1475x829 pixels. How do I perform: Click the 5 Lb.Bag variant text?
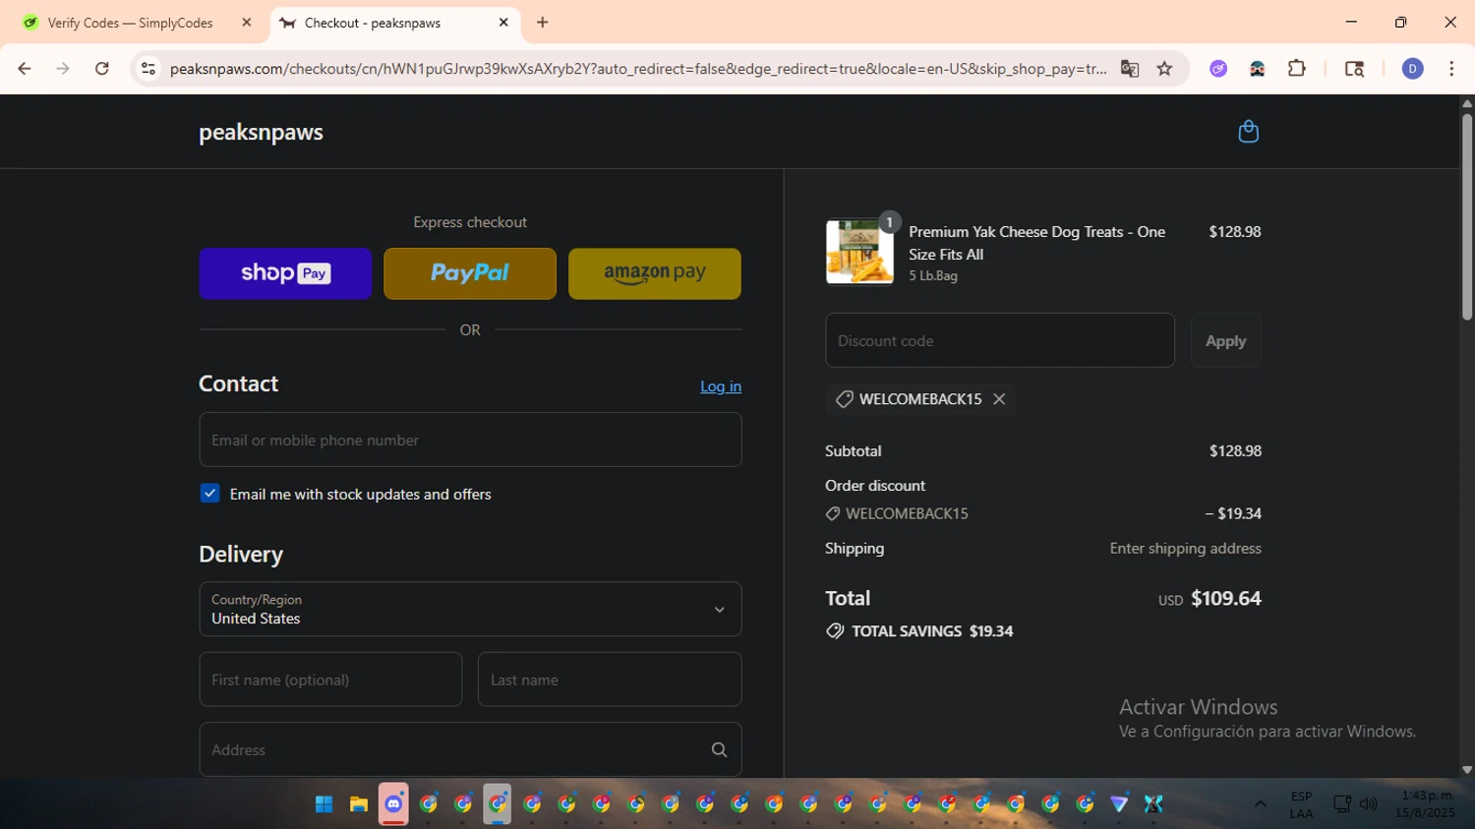(x=933, y=276)
